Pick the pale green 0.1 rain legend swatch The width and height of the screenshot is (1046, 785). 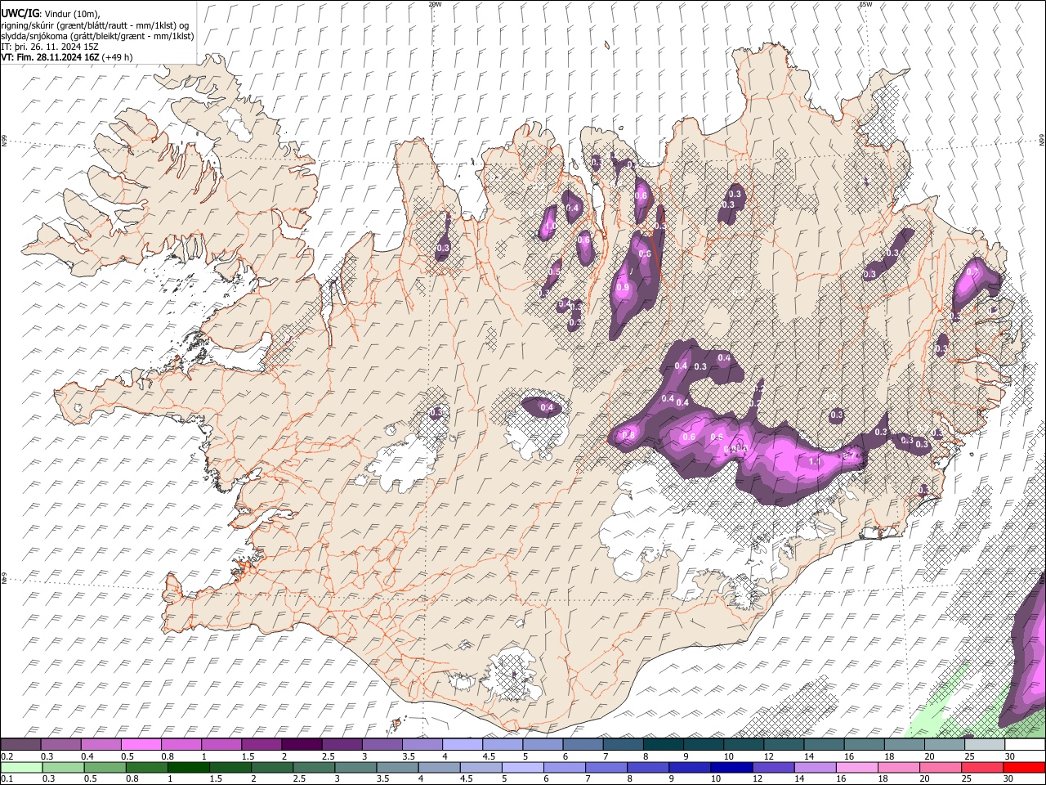[x=20, y=767]
